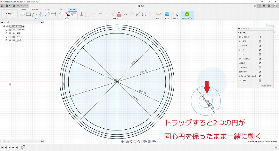Select the Sketch Dimension tool in the Create group
Image resolution: width=279 pixels, height=151 pixels.
pos(53,14)
